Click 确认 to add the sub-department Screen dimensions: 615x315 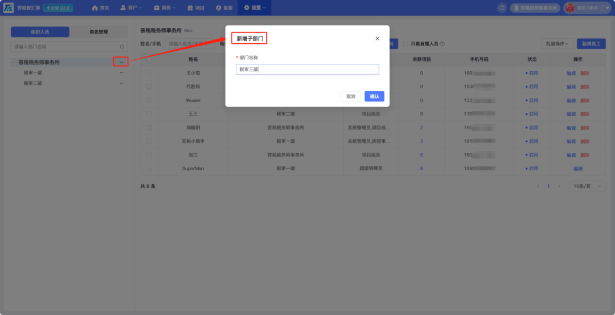point(375,96)
